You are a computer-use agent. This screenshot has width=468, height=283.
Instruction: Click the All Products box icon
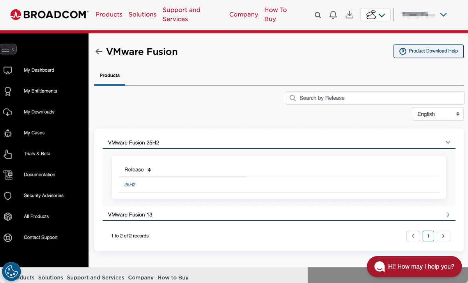[8, 217]
